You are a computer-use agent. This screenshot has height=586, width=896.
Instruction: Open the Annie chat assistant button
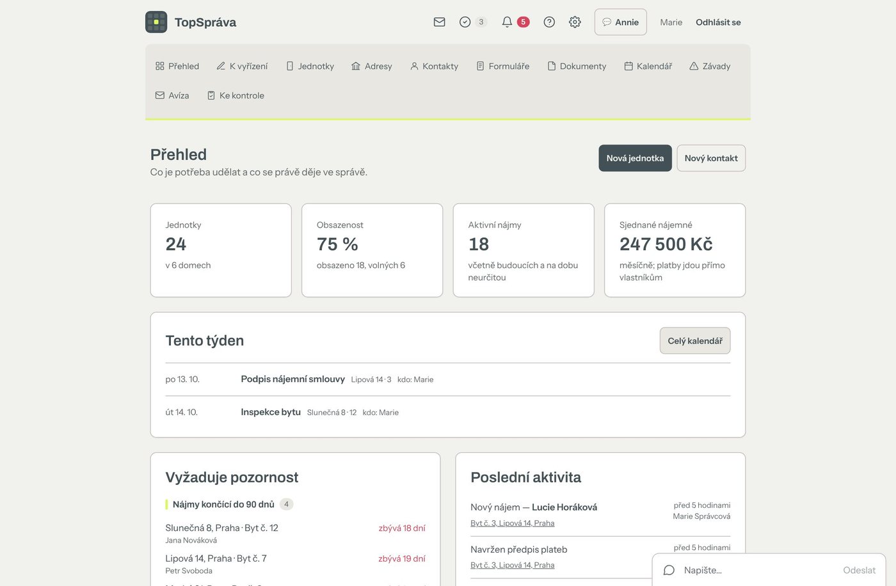[620, 22]
